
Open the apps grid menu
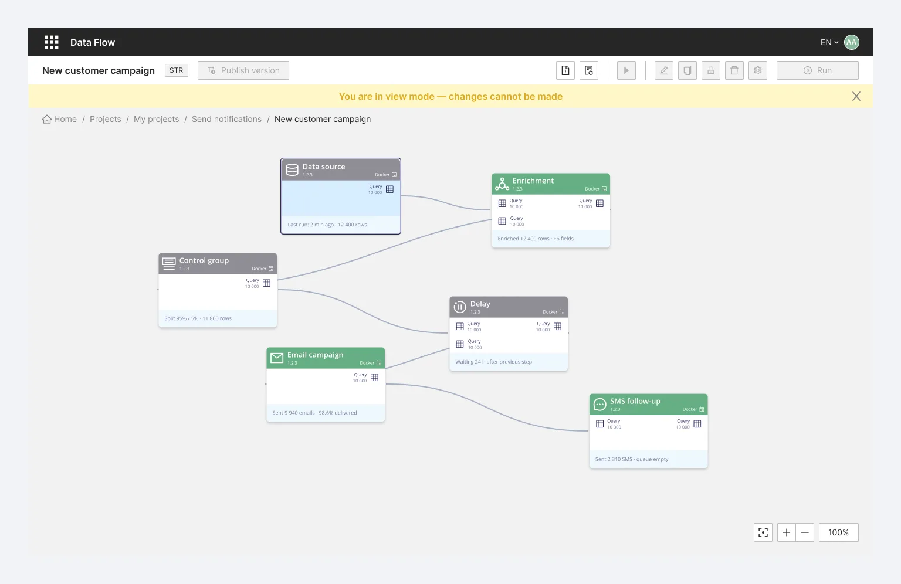click(52, 42)
